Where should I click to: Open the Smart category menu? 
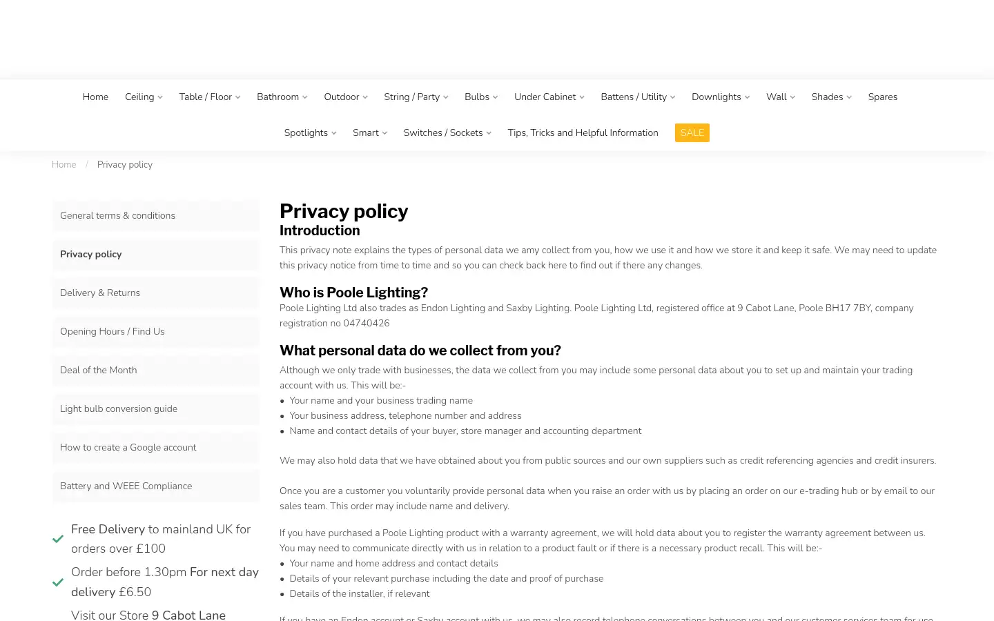click(x=370, y=132)
